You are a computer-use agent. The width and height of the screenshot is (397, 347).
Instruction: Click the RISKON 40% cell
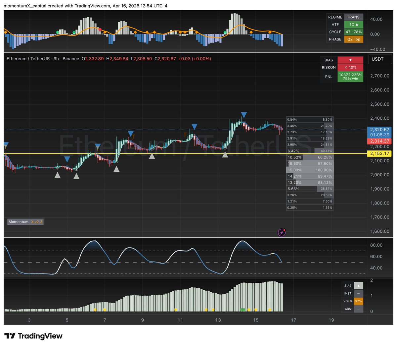(350, 67)
